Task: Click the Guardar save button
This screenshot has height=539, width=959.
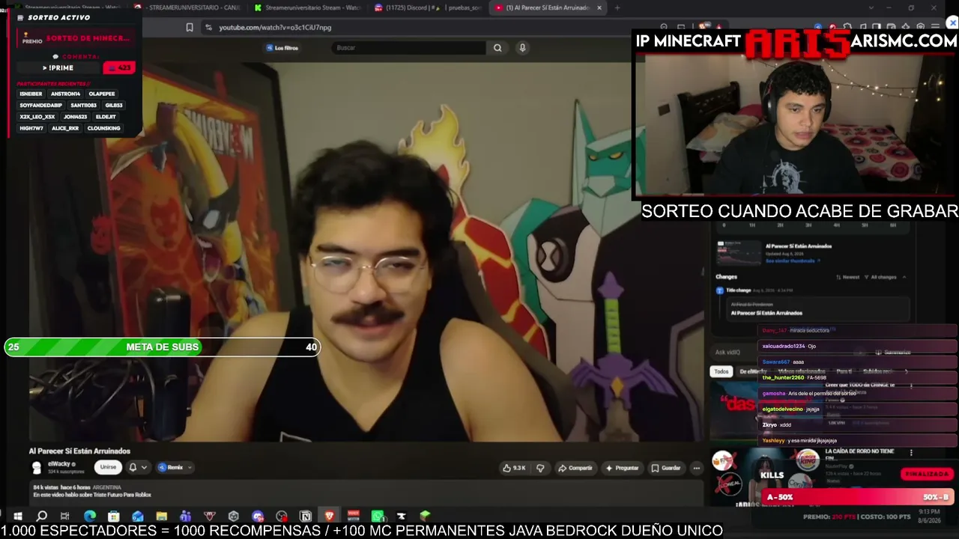Action: 665,468
